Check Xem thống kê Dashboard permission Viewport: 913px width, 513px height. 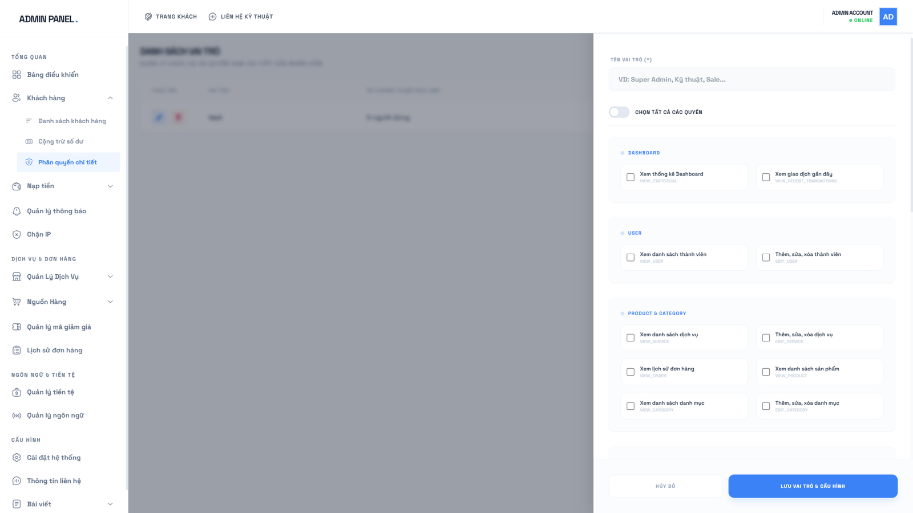[x=631, y=177]
